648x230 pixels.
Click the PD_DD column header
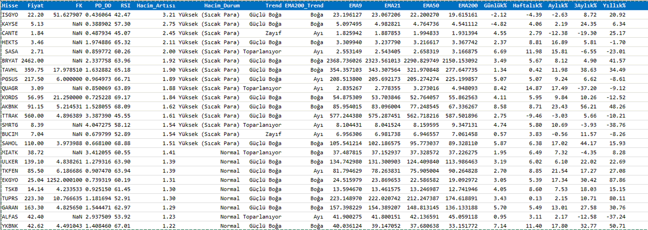click(x=102, y=6)
